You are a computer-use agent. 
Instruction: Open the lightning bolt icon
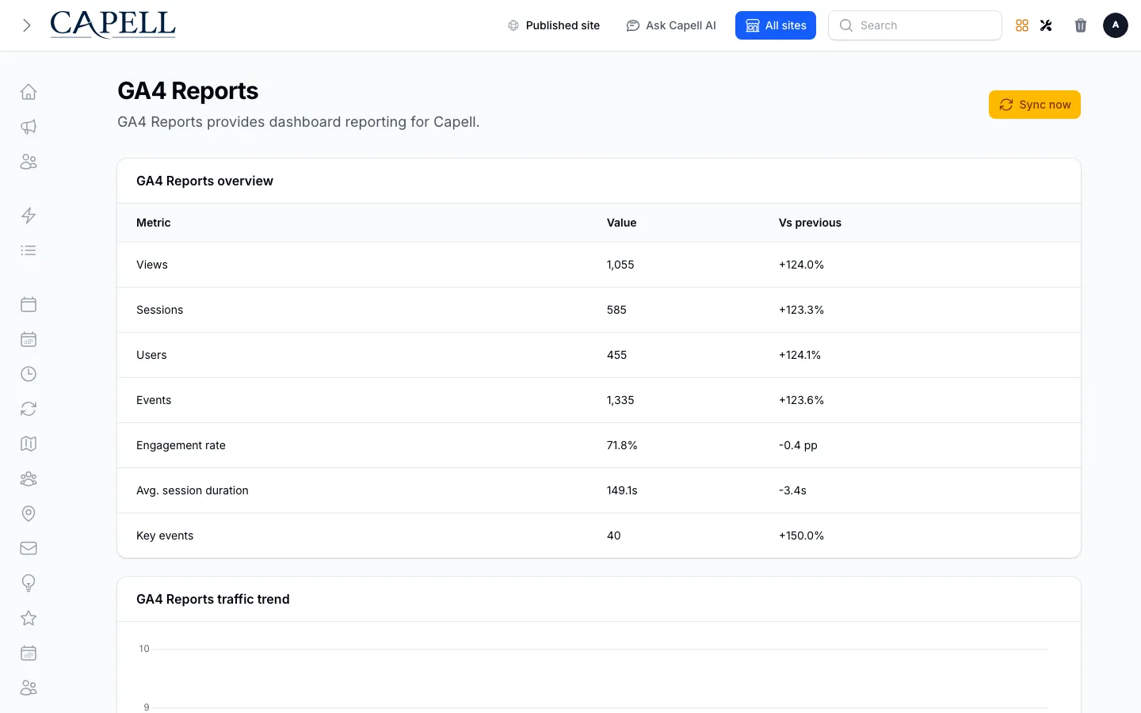click(29, 215)
